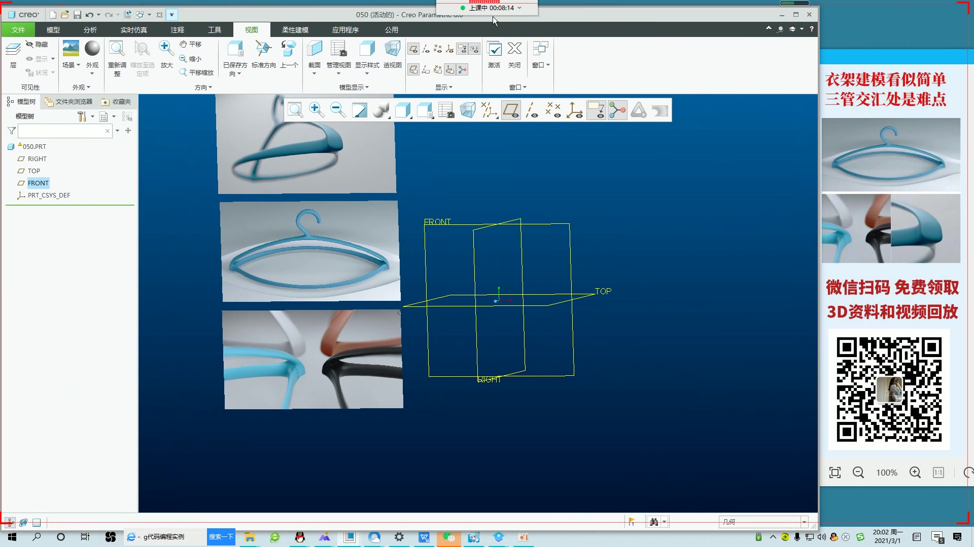Switch to the Model (模型) ribbon tab
Image resolution: width=974 pixels, height=547 pixels.
pyautogui.click(x=53, y=30)
